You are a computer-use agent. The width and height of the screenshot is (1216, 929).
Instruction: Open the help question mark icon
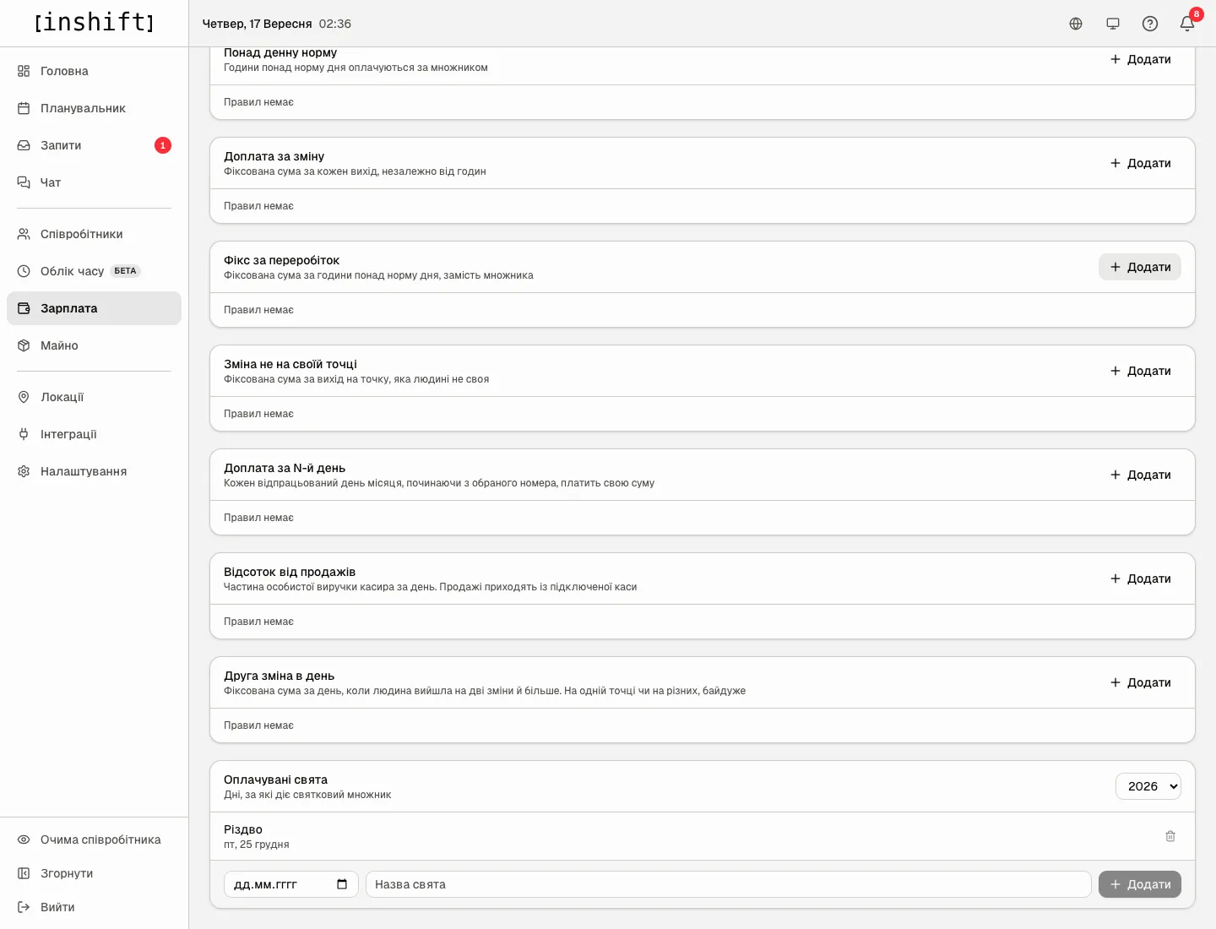(x=1150, y=24)
